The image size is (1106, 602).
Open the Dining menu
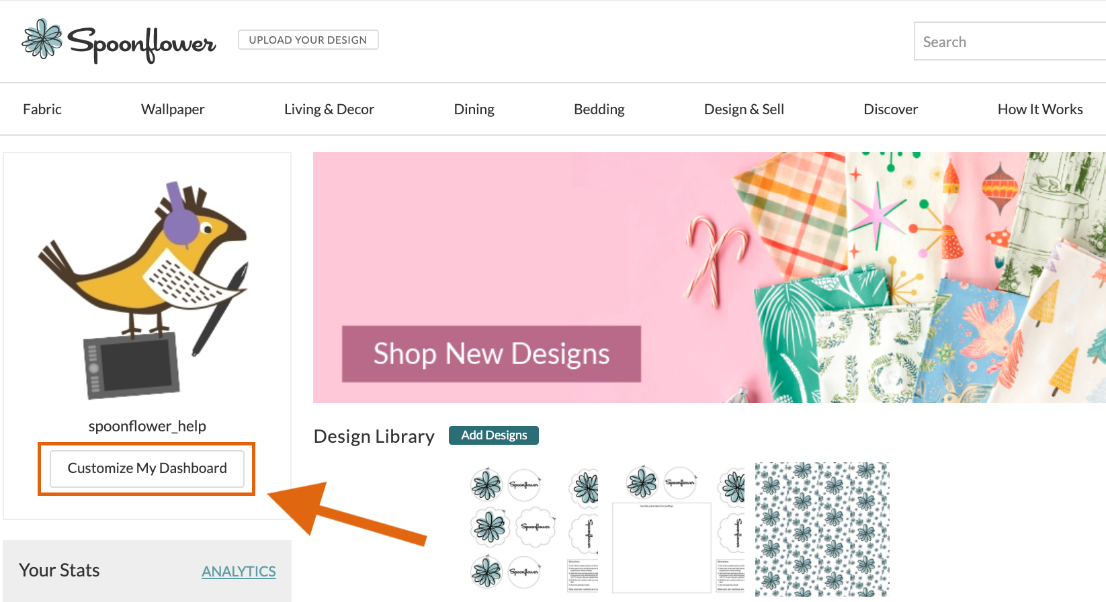click(474, 109)
